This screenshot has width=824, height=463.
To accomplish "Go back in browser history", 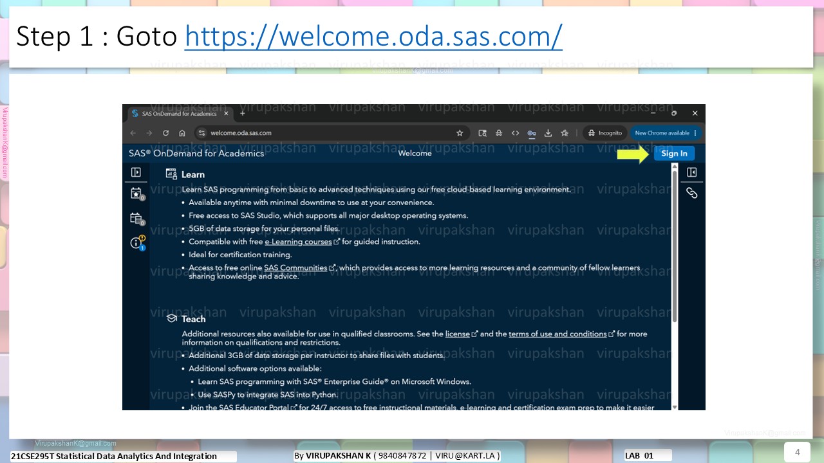I will (133, 133).
